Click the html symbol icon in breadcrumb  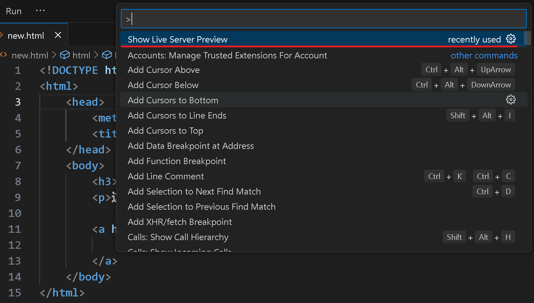click(x=65, y=55)
